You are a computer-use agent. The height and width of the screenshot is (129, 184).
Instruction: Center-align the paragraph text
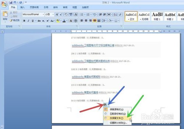pyautogui.click(x=86, y=21)
